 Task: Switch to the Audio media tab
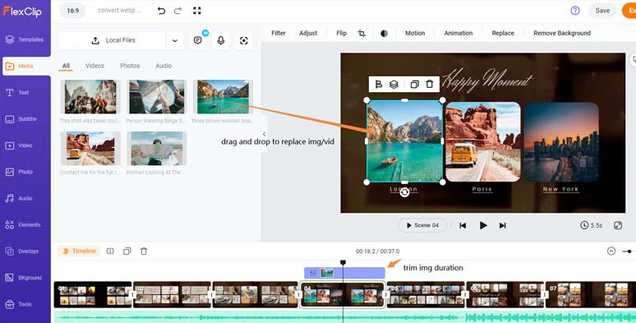[164, 66]
